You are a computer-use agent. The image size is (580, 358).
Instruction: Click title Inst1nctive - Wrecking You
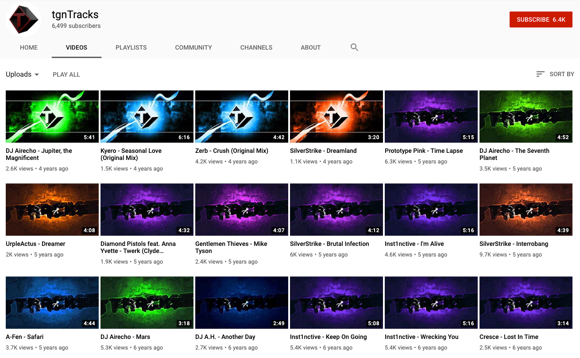point(421,337)
